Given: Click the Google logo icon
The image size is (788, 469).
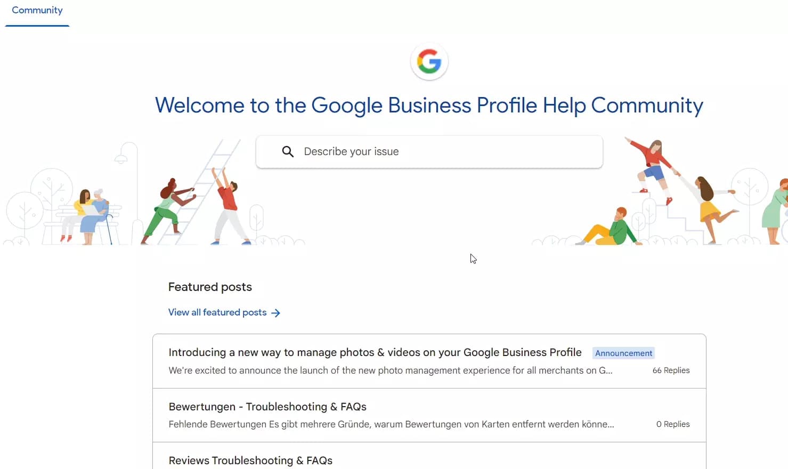Looking at the screenshot, I should pos(429,62).
